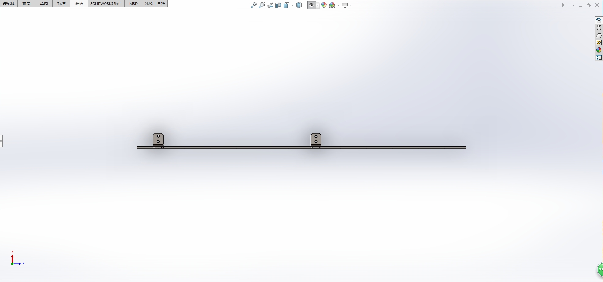
Task: Open the File Explorer folder pane
Action: 599,35
